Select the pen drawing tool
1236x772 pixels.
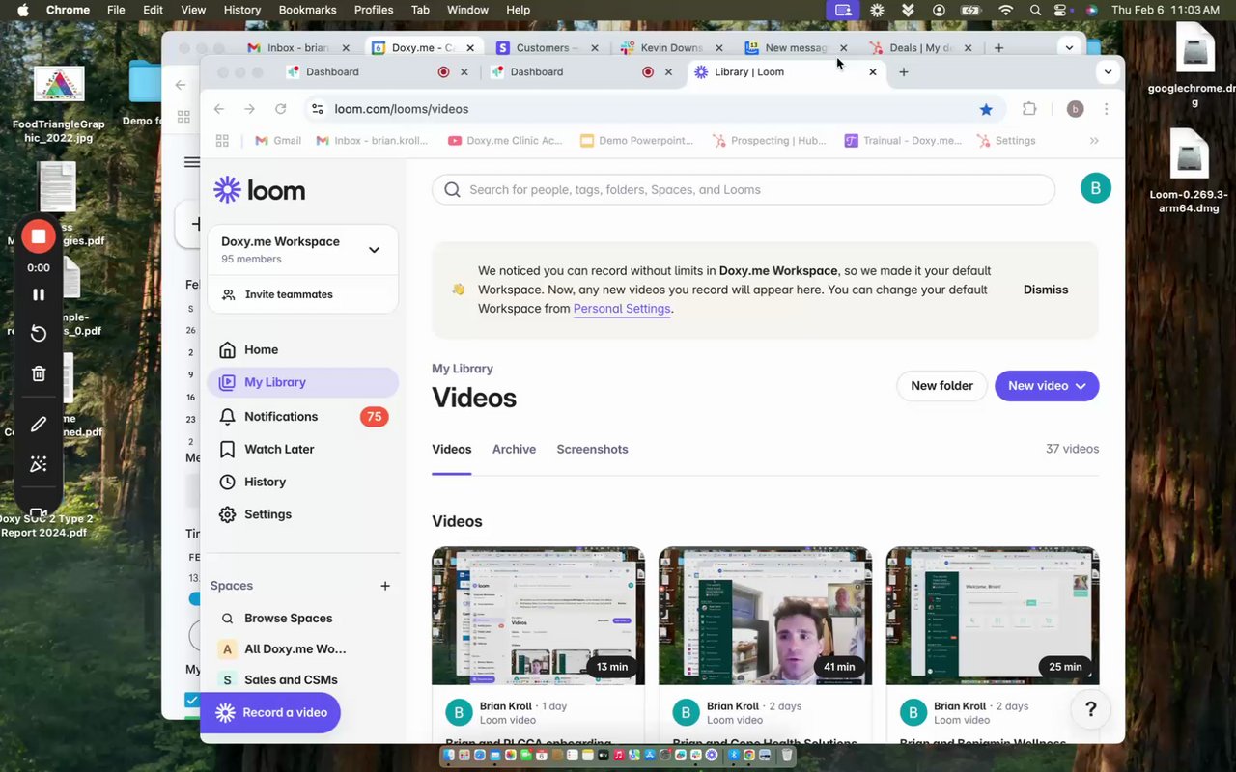click(x=39, y=424)
